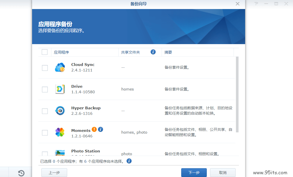Minimize the background window
Viewport: 293px width, 177px height.
coord(266,4)
